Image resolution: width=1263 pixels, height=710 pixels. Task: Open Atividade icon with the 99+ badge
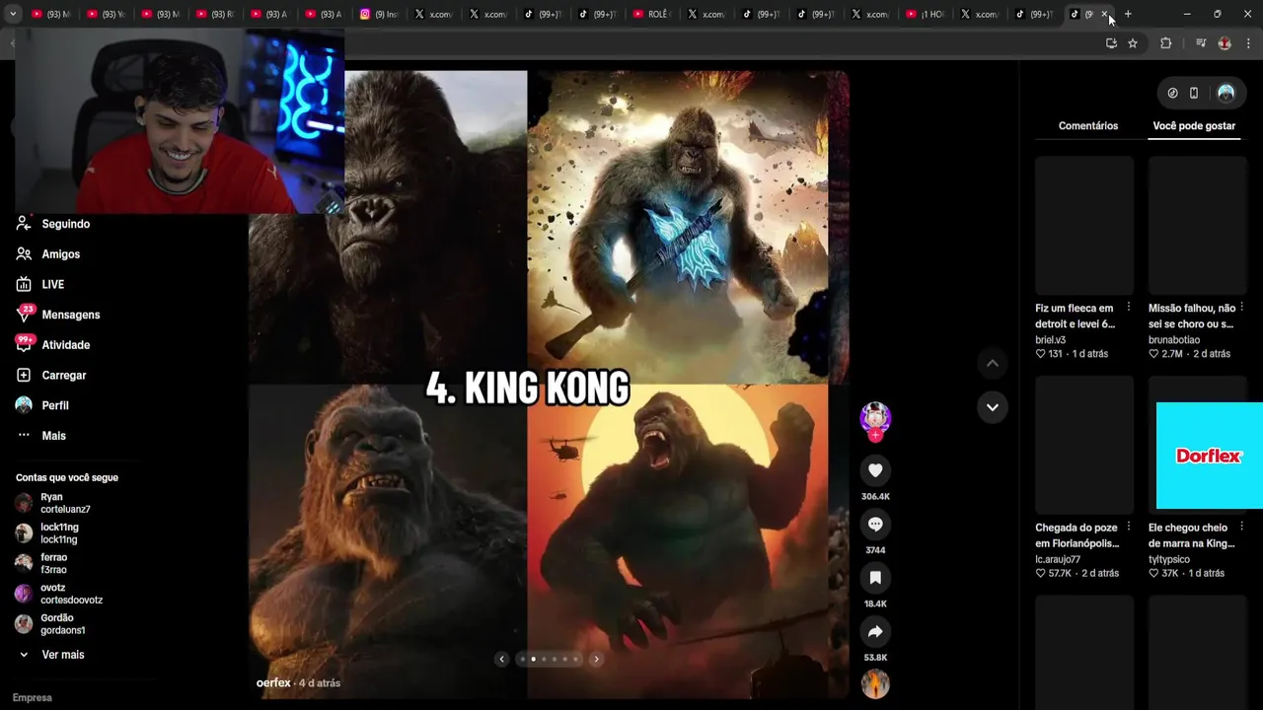pyautogui.click(x=24, y=345)
